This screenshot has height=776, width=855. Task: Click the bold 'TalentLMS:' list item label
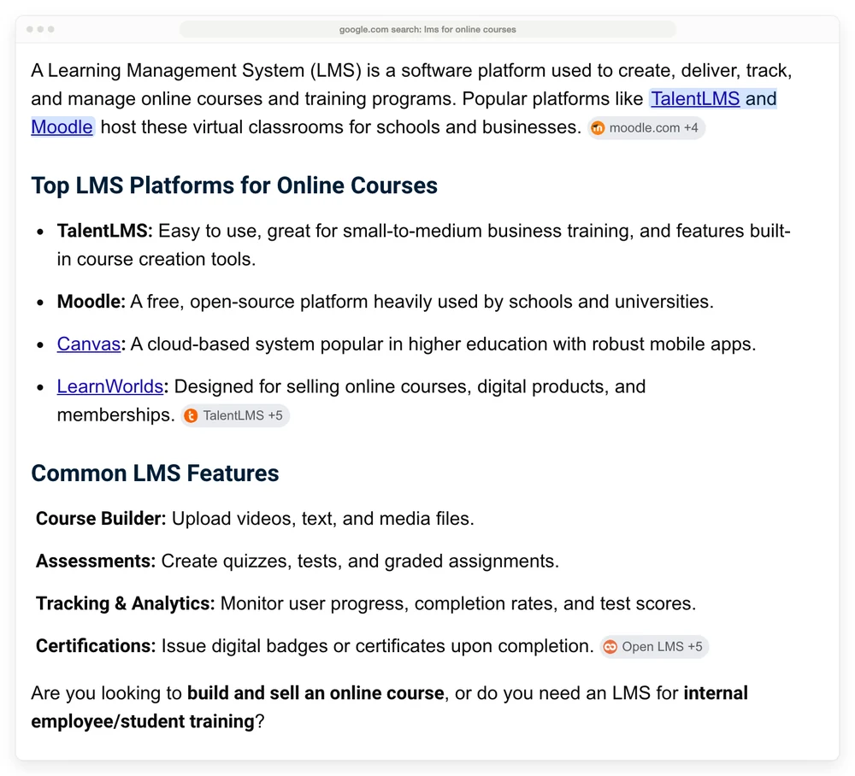coord(104,231)
